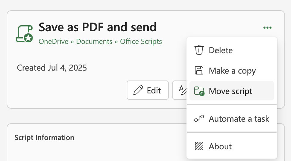Viewport: 291px width, 161px height.
Task: Open the OneDrive breadcrumb link
Action: point(53,41)
